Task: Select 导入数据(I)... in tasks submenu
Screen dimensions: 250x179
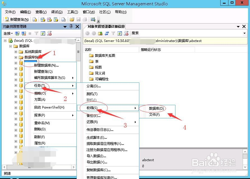Action: (x=108, y=156)
